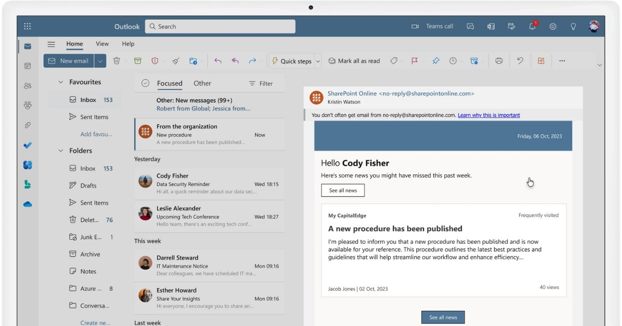Screen dimensions: 622x326
Task: Toggle the select-all circle beside Focused
Action: click(x=145, y=83)
